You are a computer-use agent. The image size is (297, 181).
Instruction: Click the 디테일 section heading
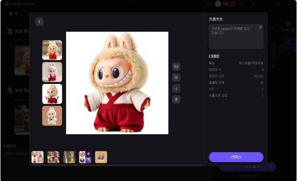(214, 56)
